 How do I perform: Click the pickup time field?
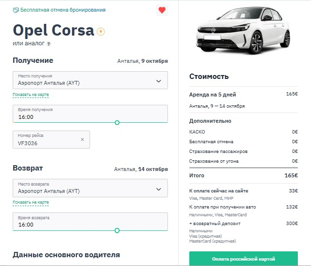63,117
